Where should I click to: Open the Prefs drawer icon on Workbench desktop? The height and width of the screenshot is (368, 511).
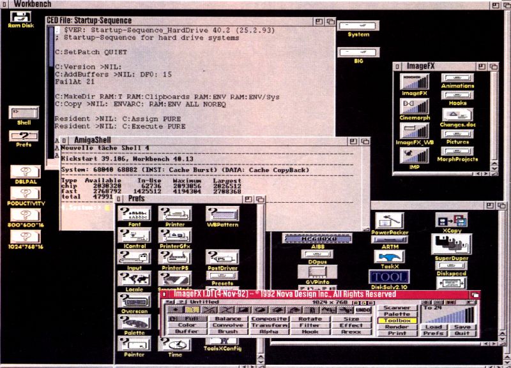24,136
